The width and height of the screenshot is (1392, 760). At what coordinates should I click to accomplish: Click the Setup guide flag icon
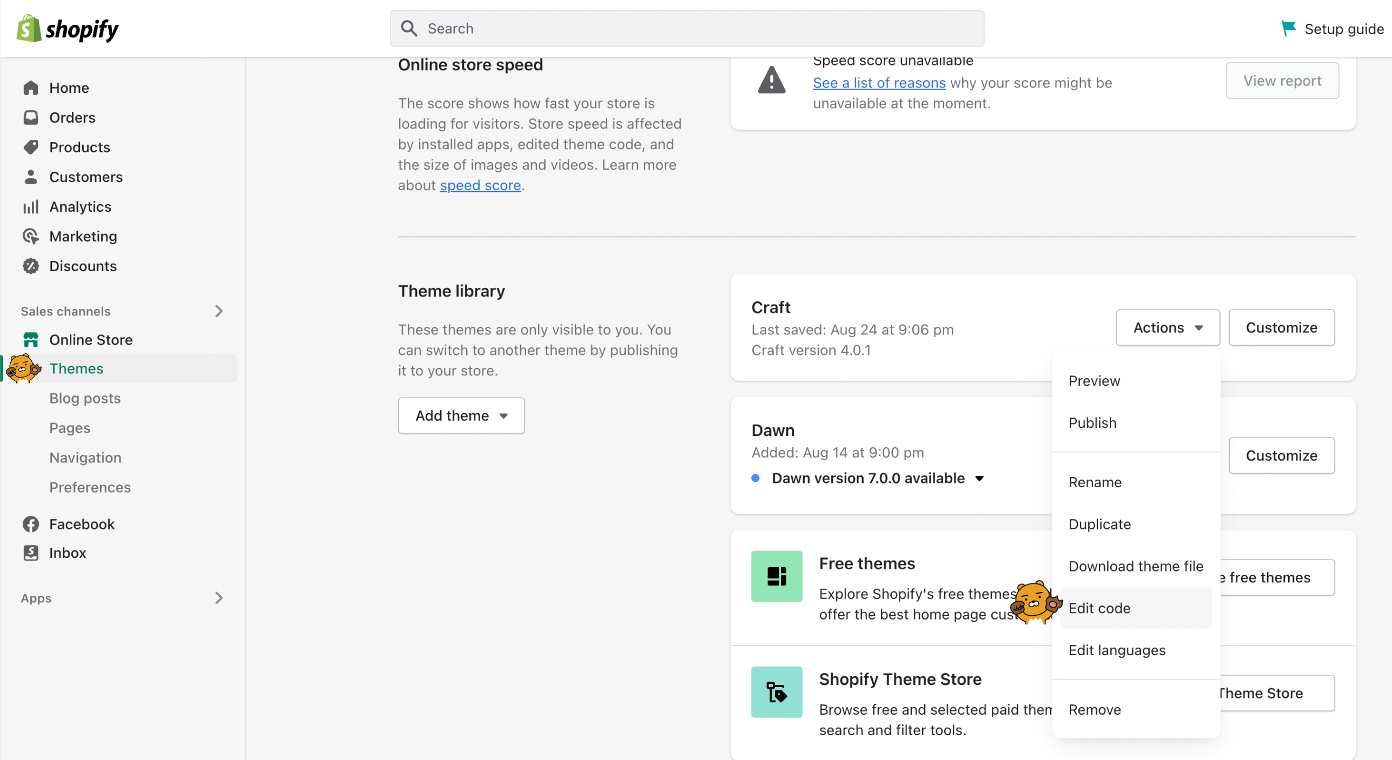(x=1288, y=28)
